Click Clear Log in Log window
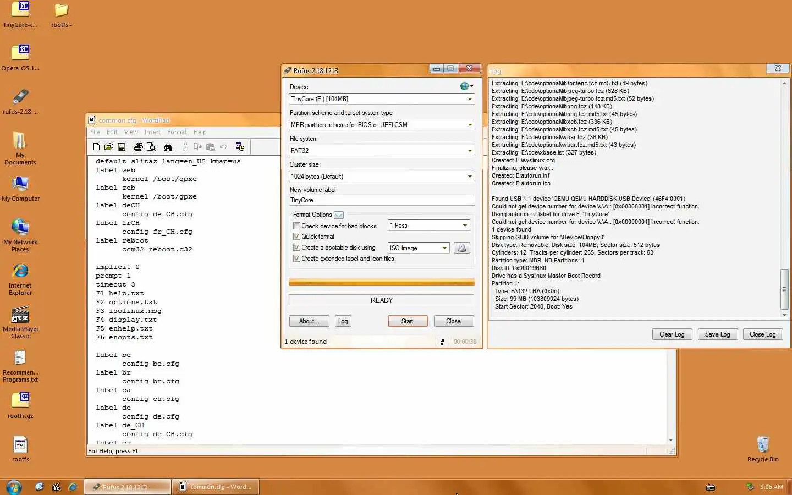 tap(672, 334)
